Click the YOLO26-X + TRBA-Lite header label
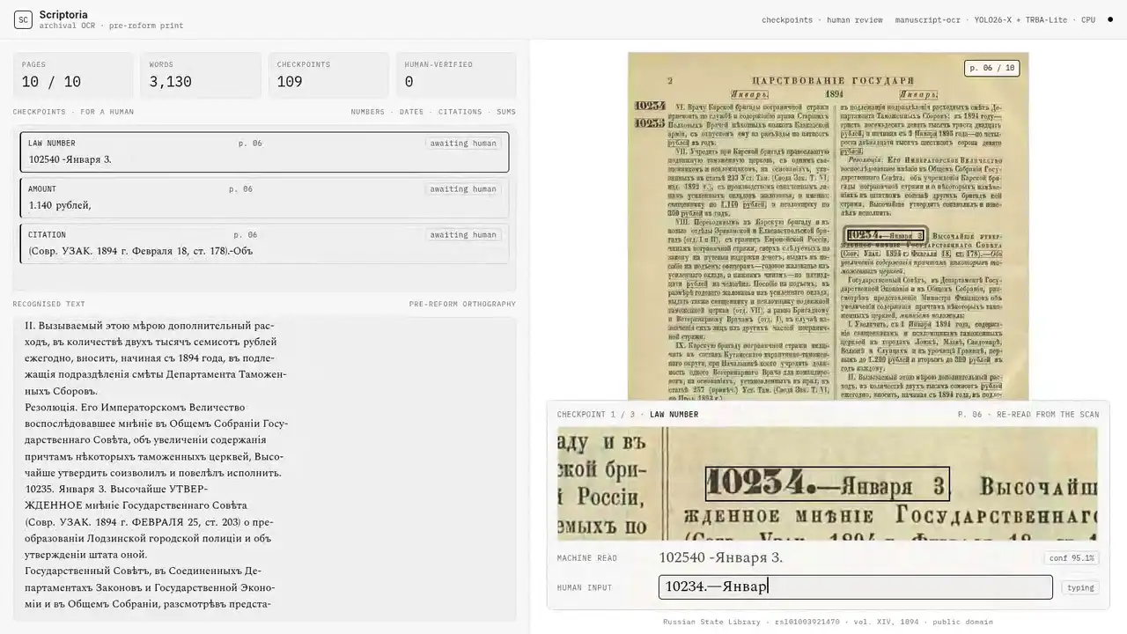 (1020, 19)
